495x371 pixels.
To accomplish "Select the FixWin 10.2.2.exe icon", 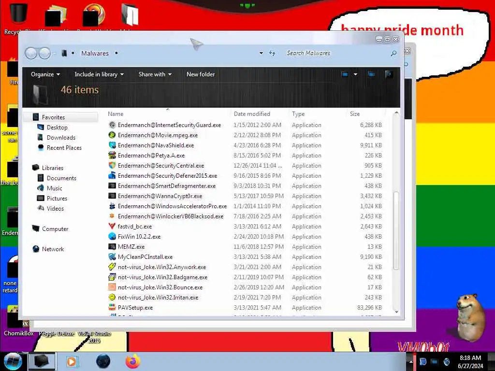I will [x=112, y=236].
